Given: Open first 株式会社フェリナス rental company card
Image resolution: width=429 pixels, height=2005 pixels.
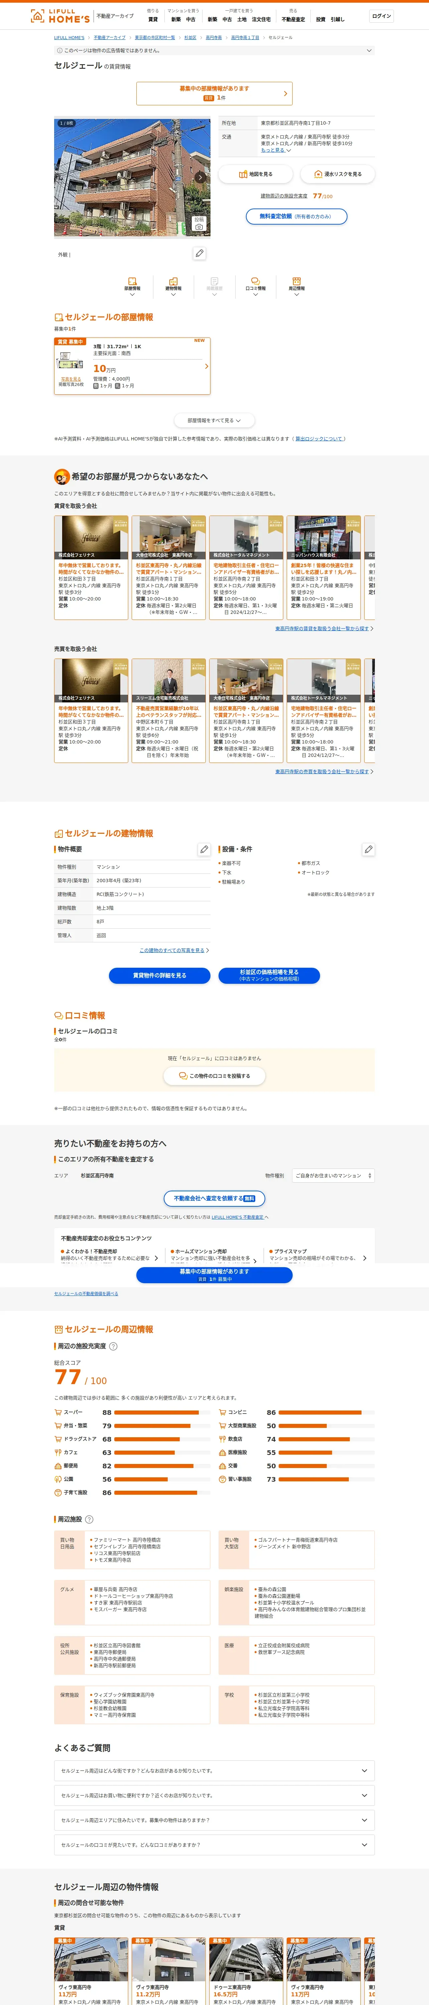Looking at the screenshot, I should coord(91,567).
